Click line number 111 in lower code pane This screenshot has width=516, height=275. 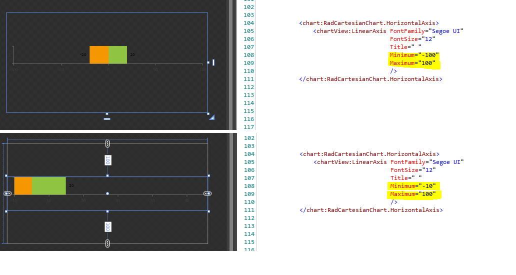(249, 210)
